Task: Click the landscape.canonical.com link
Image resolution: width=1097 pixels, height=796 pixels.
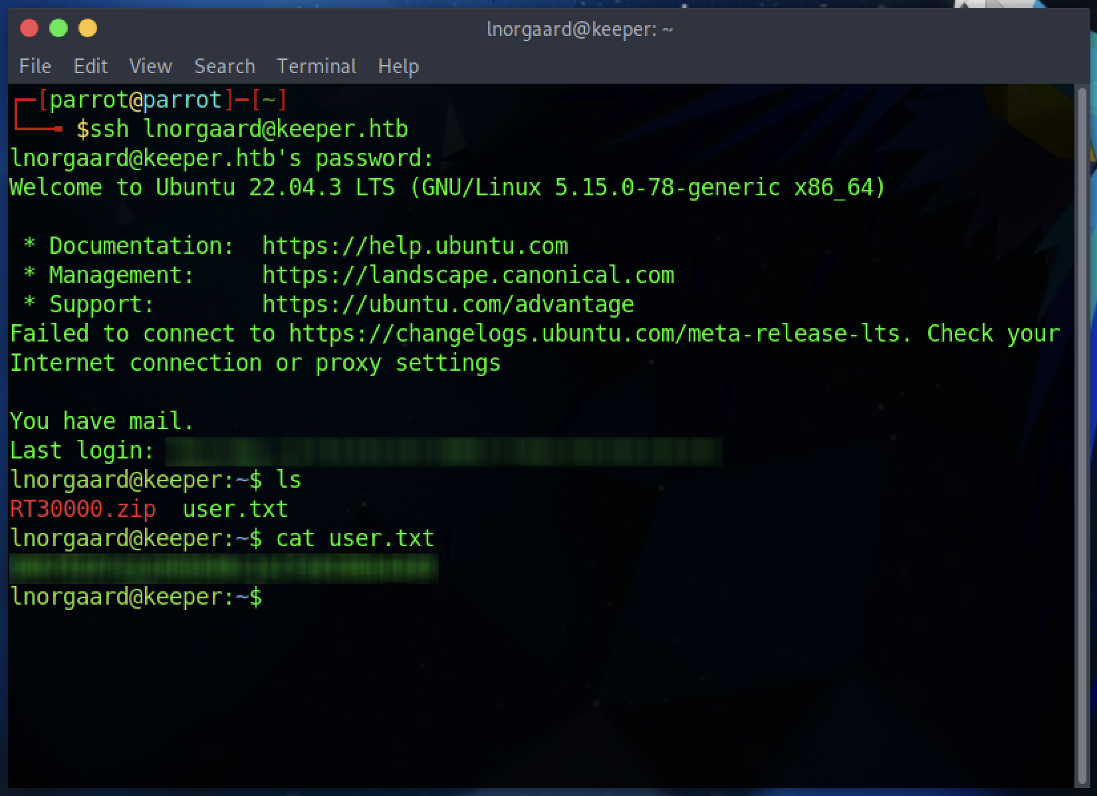Action: [468, 275]
